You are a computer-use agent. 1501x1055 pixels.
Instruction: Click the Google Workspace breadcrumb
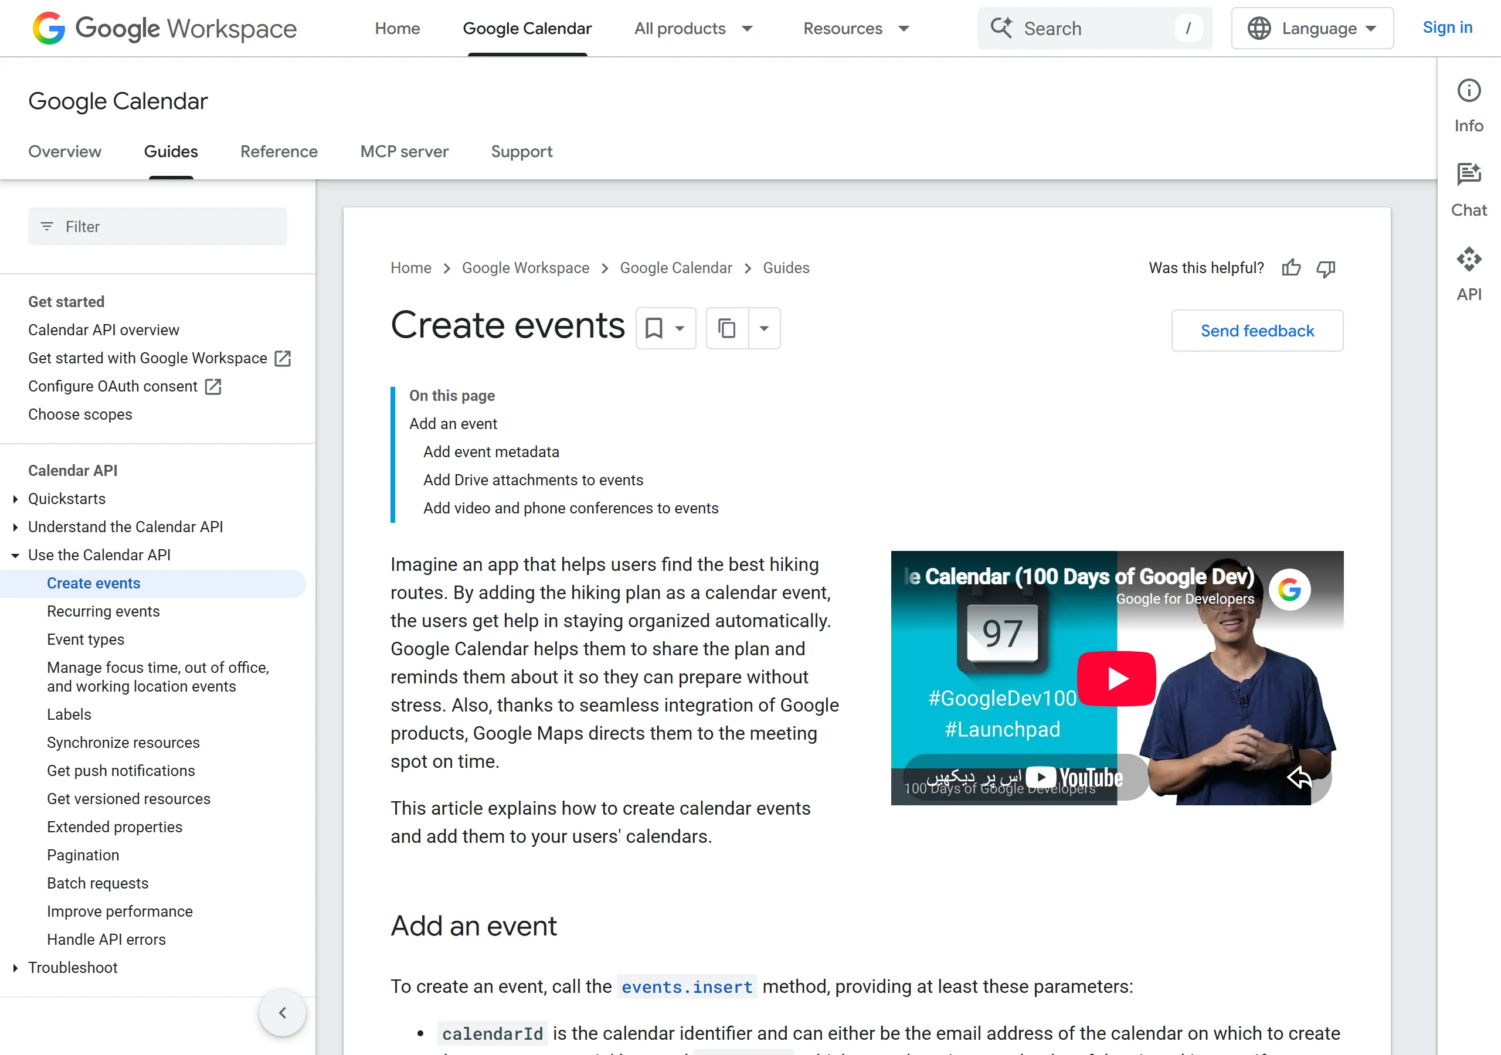pos(525,268)
